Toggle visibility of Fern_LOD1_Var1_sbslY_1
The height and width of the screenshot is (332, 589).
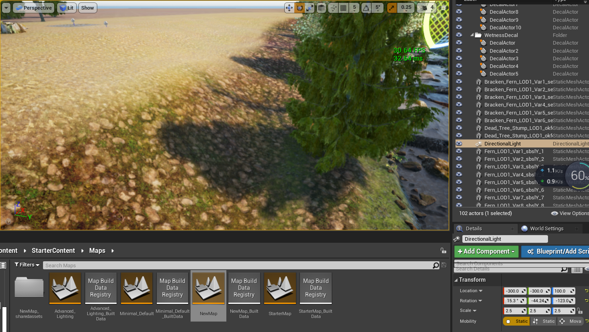(x=459, y=151)
